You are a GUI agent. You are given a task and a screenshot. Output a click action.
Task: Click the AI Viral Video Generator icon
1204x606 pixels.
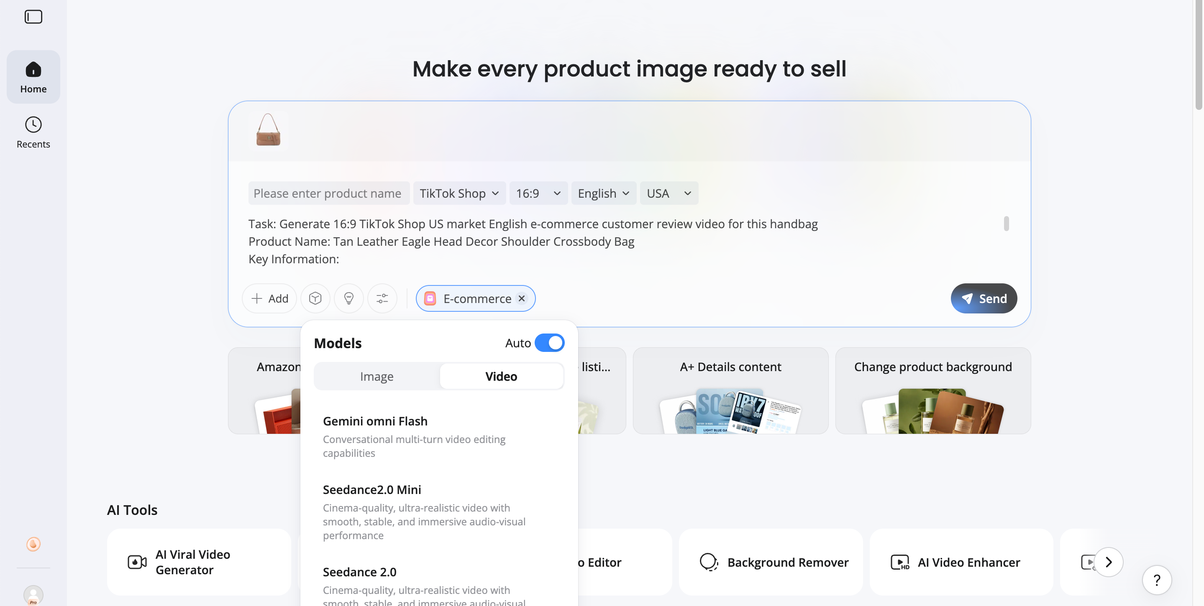tap(137, 562)
